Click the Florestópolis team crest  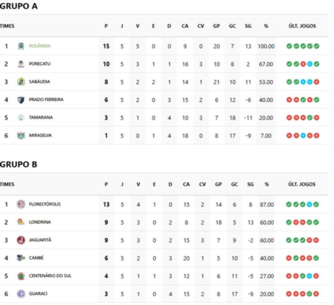pyautogui.click(x=21, y=204)
